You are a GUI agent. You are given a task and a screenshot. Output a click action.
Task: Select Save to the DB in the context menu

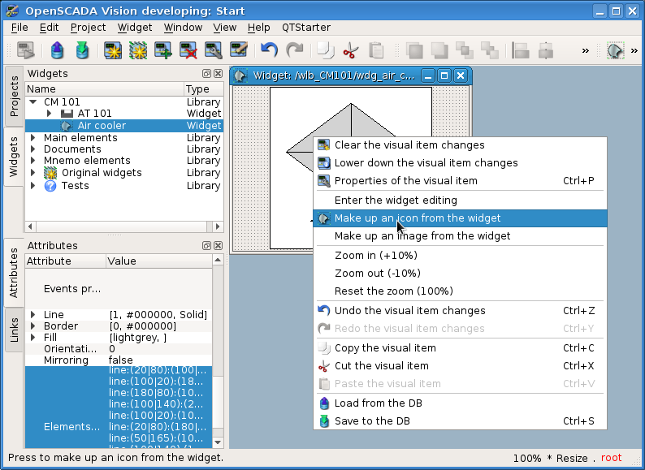coord(460,421)
